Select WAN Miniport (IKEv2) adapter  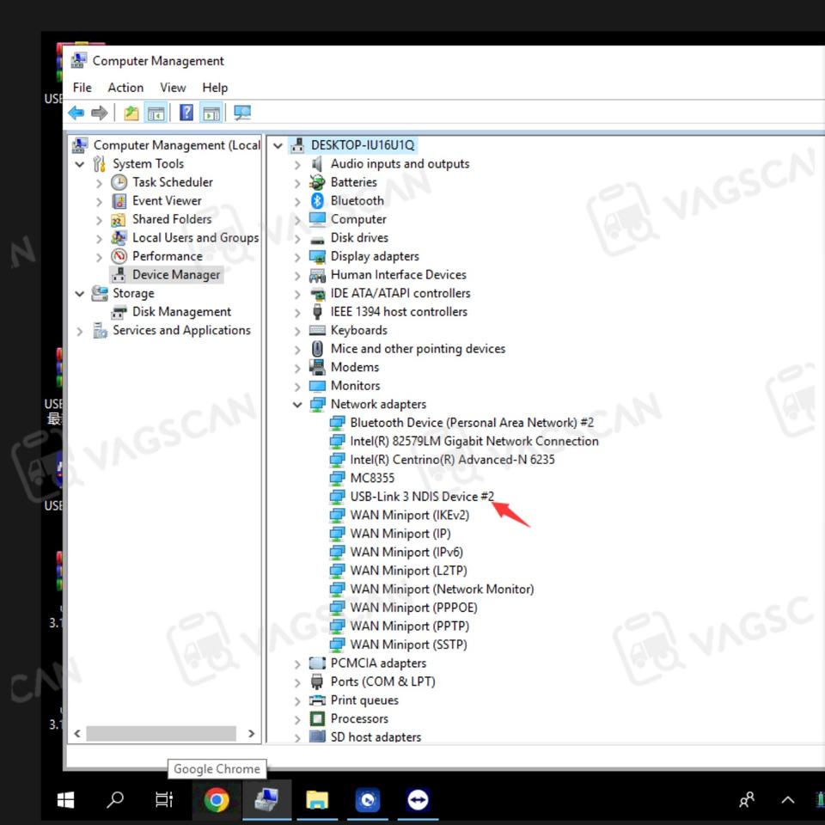click(409, 515)
